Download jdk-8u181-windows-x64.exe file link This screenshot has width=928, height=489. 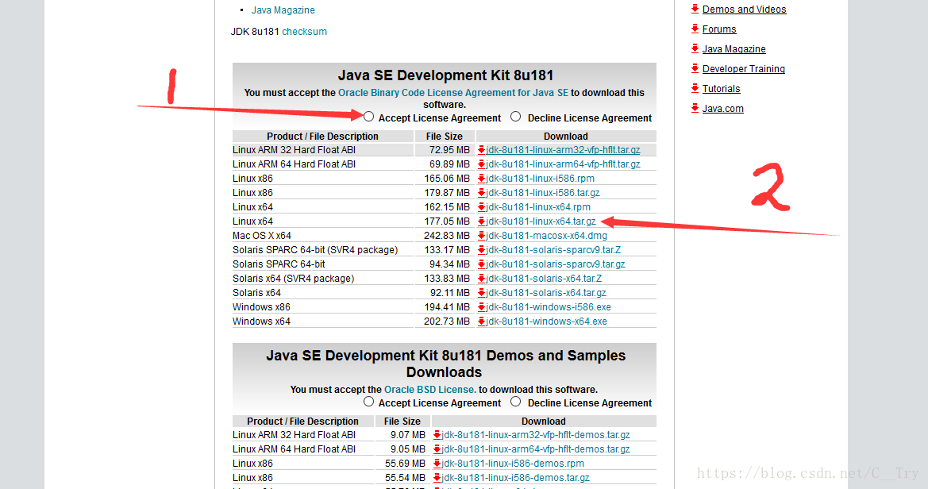546,322
